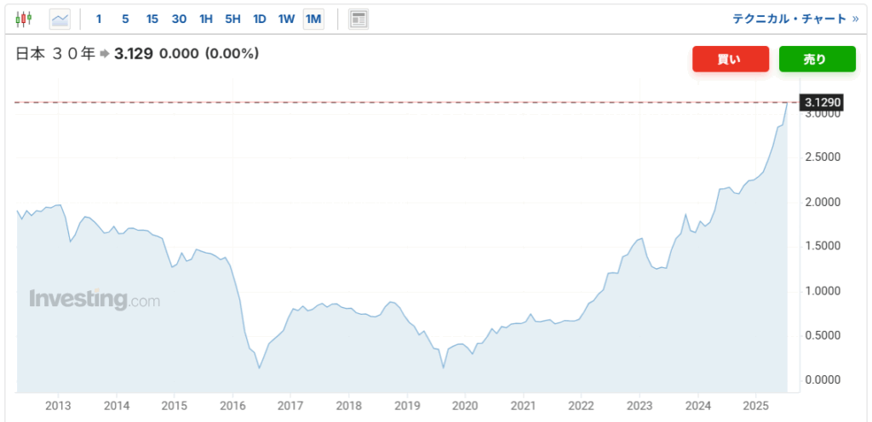
Task: Switch the chart to the 1H interval
Action: click(206, 19)
